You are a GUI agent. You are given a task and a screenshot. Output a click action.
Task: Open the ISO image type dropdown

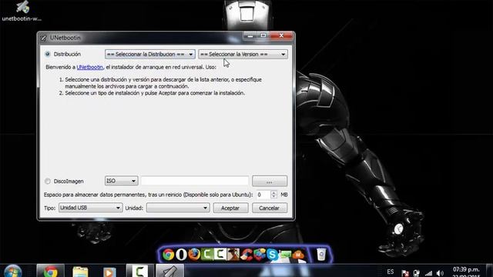(122, 181)
